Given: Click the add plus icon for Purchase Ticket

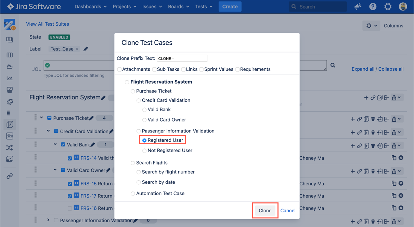Looking at the screenshot, I should [353, 119].
